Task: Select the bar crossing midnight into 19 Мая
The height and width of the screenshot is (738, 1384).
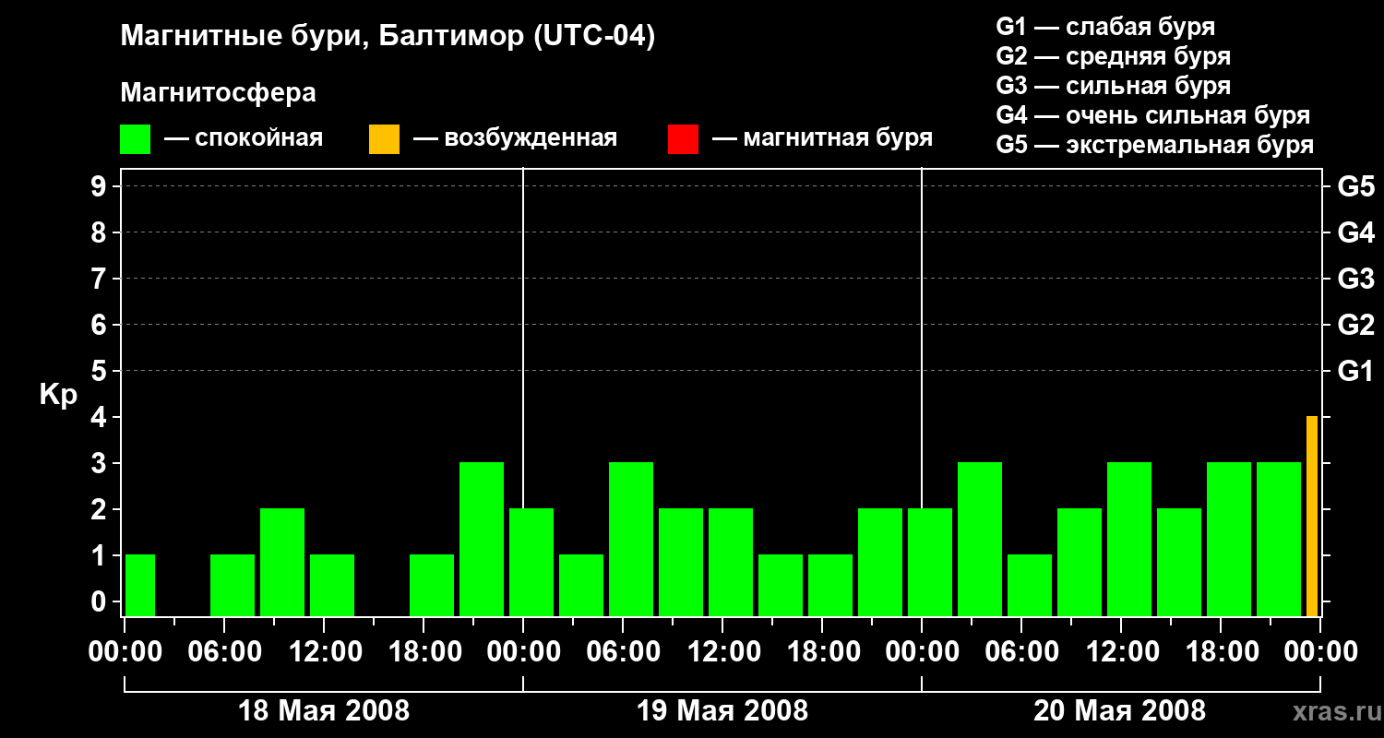Action: (531, 562)
